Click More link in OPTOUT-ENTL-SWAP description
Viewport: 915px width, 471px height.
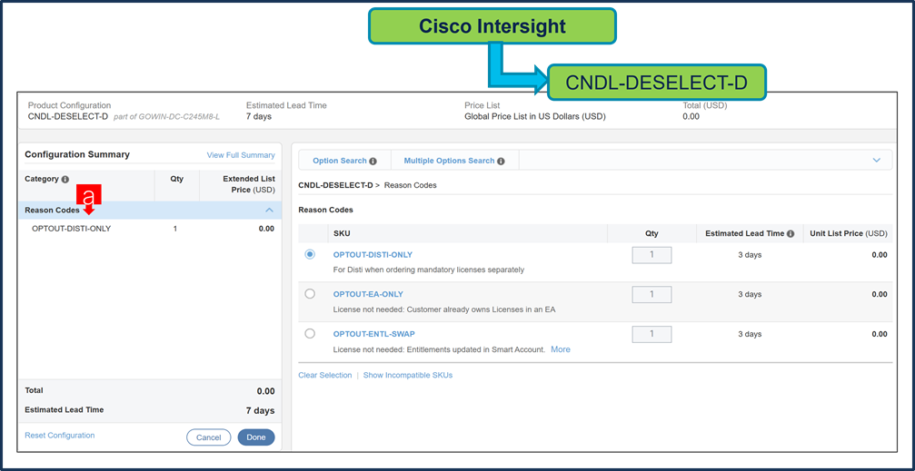point(561,349)
